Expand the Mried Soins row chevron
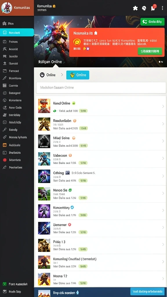This screenshot has height=297, width=167. (163, 141)
